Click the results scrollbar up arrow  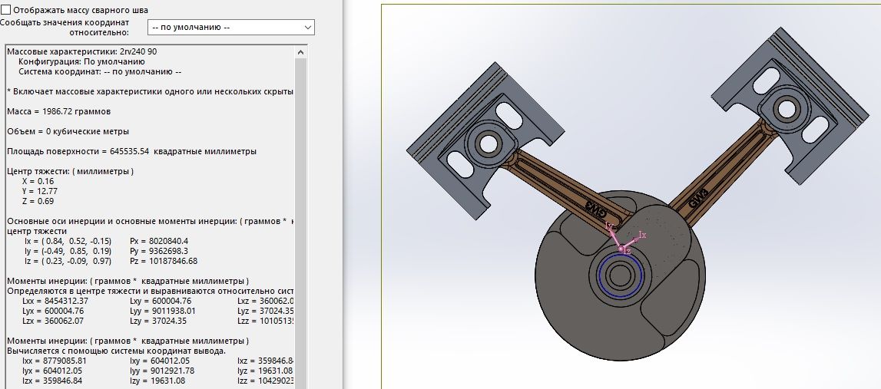(300, 52)
